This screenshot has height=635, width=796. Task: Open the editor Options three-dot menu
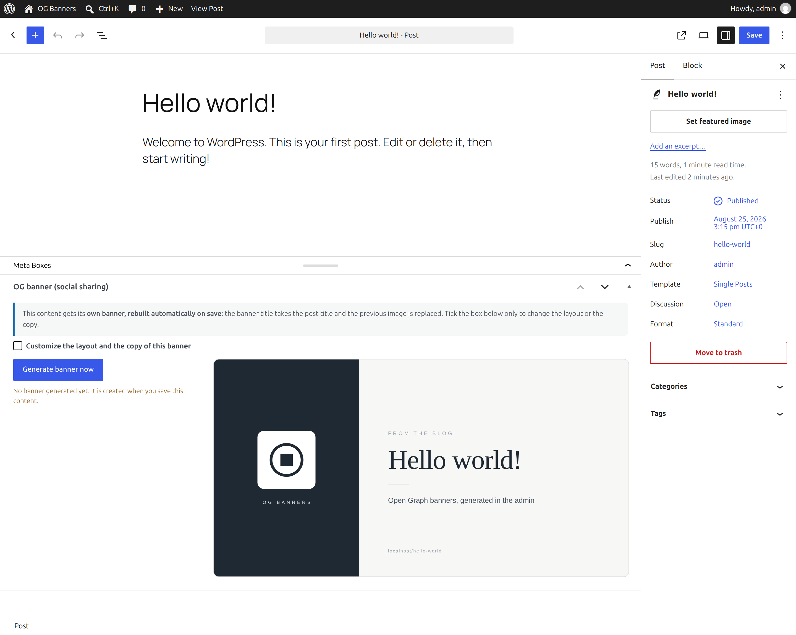coord(782,35)
